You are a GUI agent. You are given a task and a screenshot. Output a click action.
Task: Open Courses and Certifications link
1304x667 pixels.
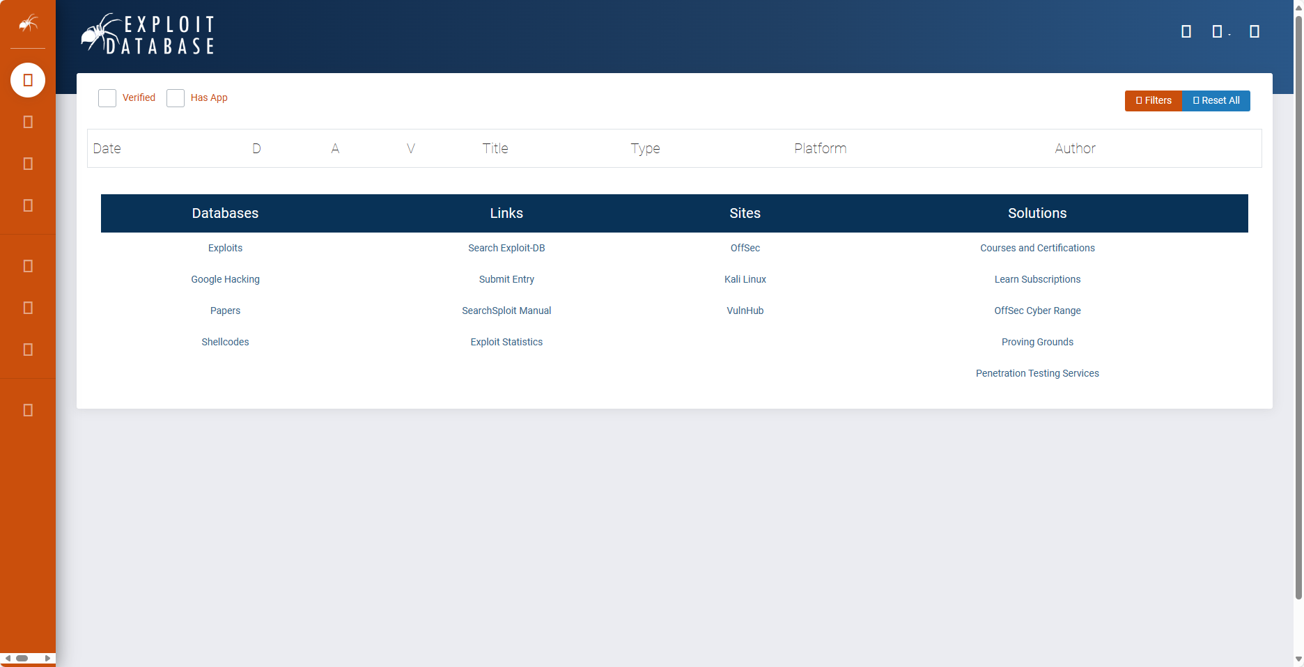1037,248
